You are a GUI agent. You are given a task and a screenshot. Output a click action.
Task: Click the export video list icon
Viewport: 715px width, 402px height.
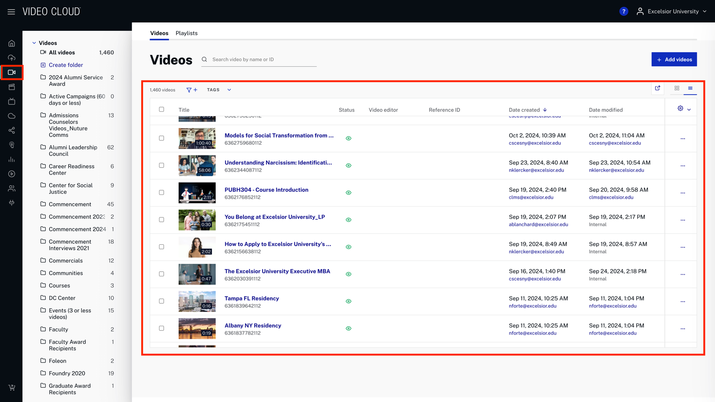[657, 88]
